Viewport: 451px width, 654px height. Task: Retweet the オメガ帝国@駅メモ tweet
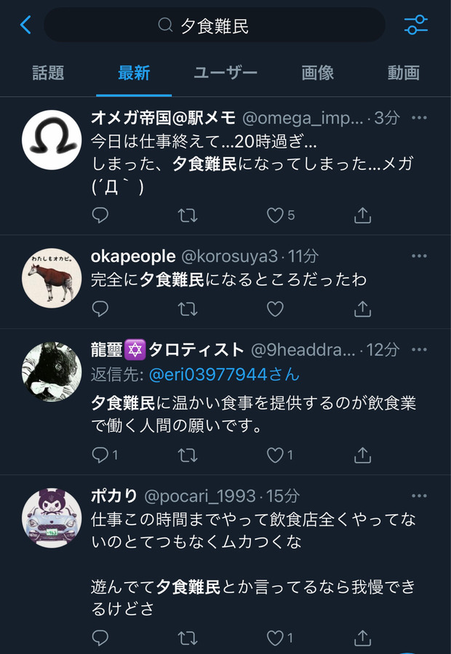coord(188,215)
